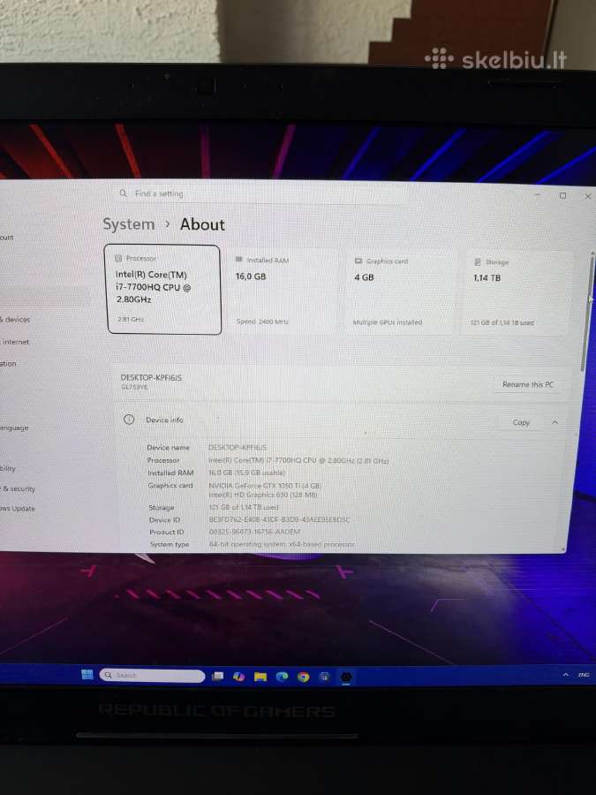Click the Processor chip icon
Viewport: 596px width, 795px height.
coord(118,258)
